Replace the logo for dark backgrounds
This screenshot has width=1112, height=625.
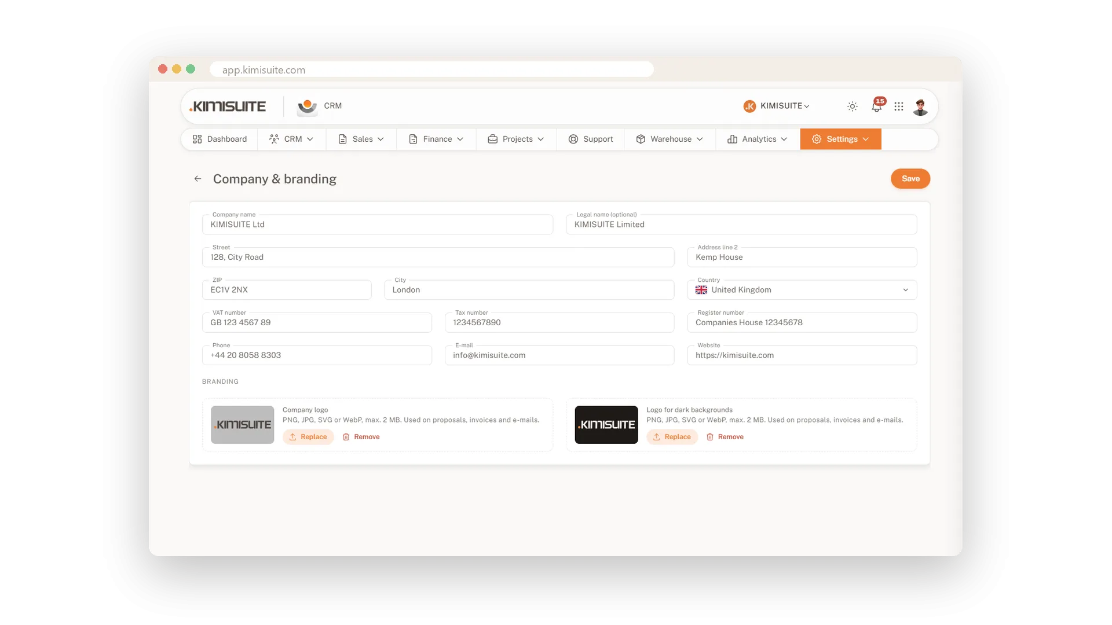[x=672, y=437]
